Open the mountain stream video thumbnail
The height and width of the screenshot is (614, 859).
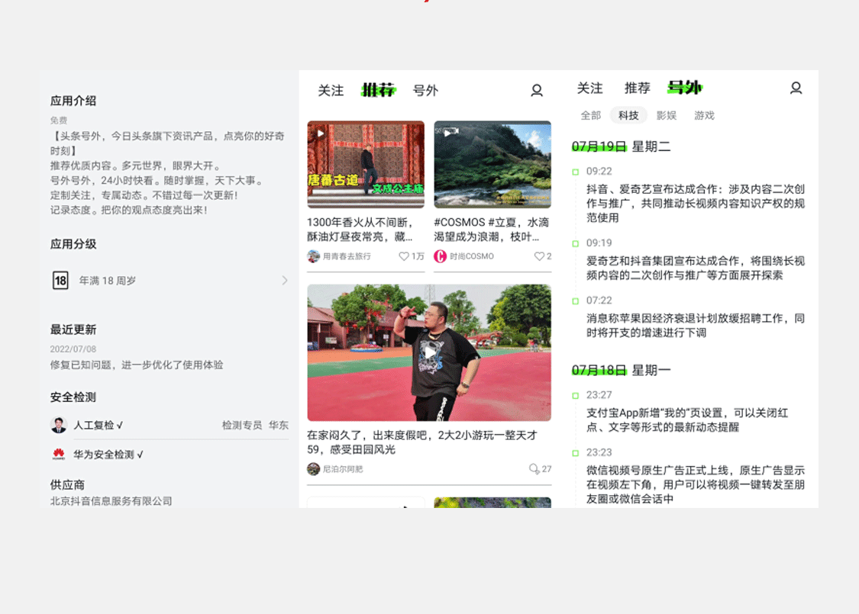pyautogui.click(x=492, y=165)
